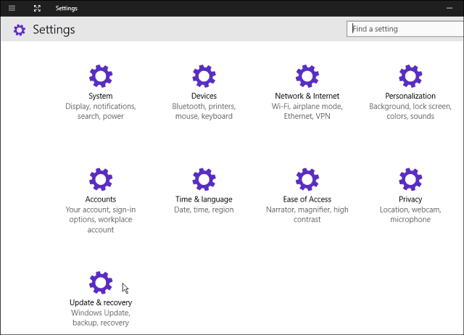Open the Update & recovery gear icon

[101, 283]
